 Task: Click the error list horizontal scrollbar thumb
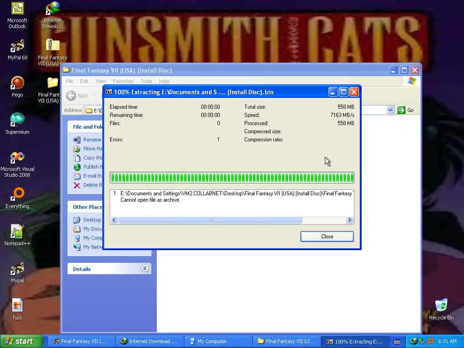click(x=210, y=220)
